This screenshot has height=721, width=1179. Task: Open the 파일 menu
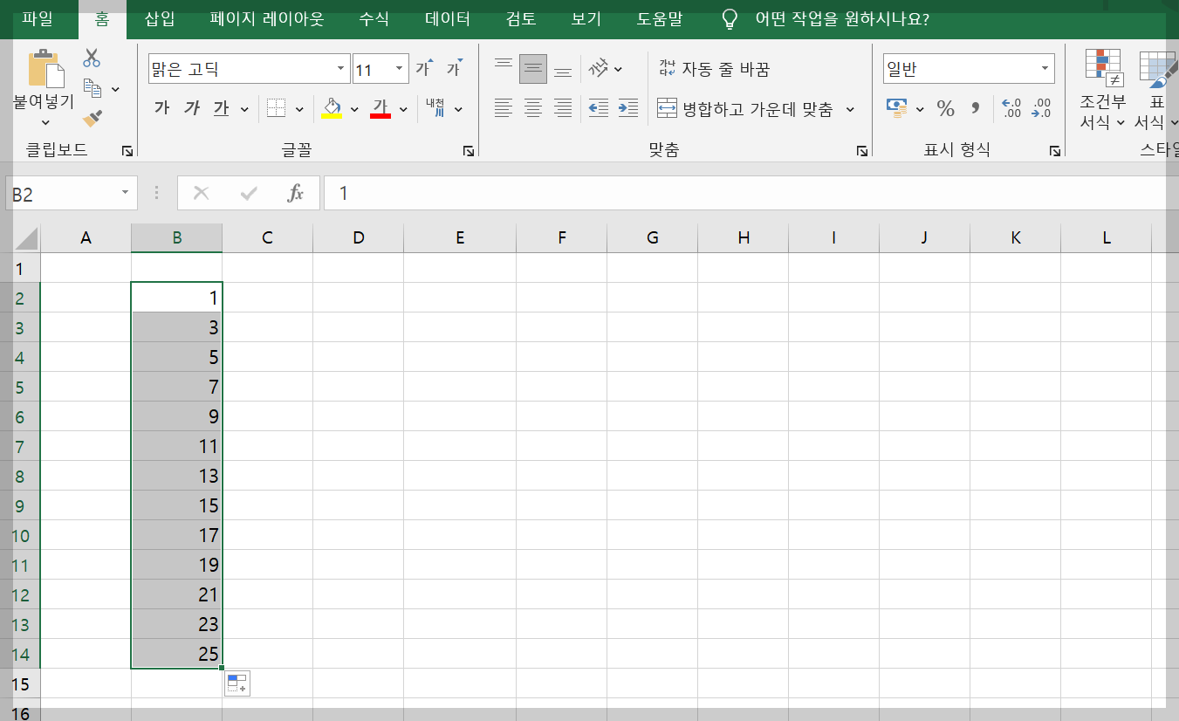click(x=37, y=19)
